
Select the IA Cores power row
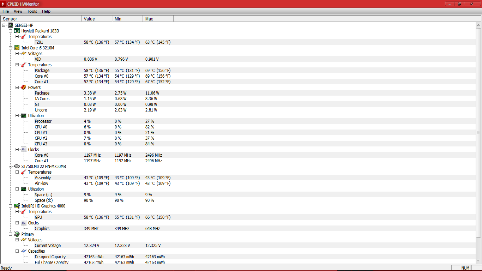click(238, 99)
